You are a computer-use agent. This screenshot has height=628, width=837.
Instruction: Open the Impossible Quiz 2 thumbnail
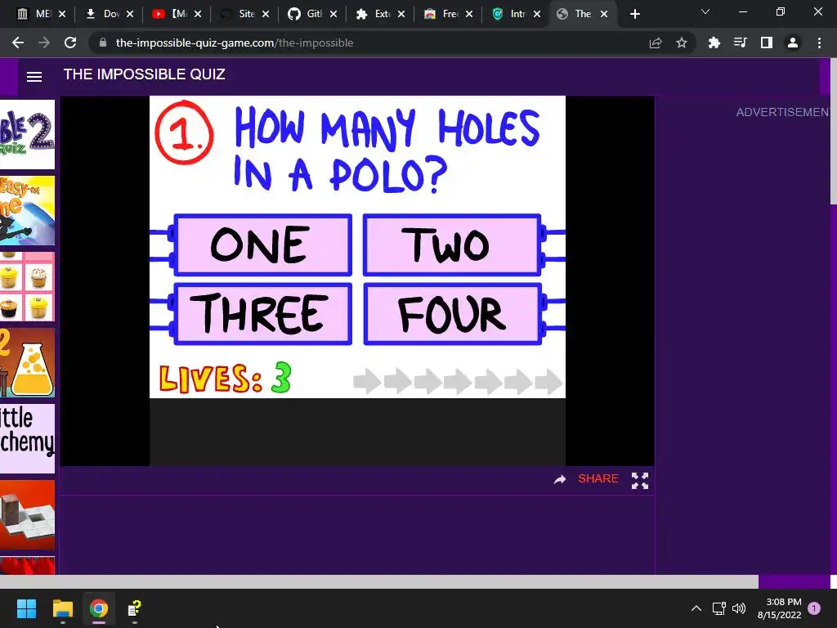[x=27, y=134]
